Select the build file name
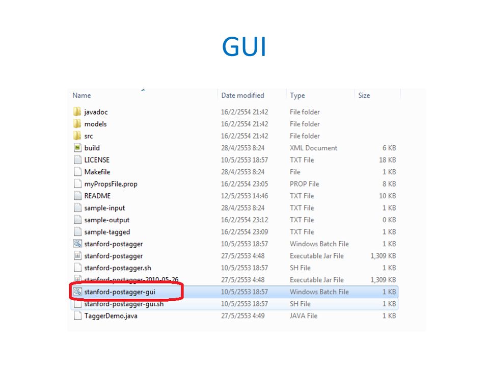The image size is (489, 367). [92, 148]
